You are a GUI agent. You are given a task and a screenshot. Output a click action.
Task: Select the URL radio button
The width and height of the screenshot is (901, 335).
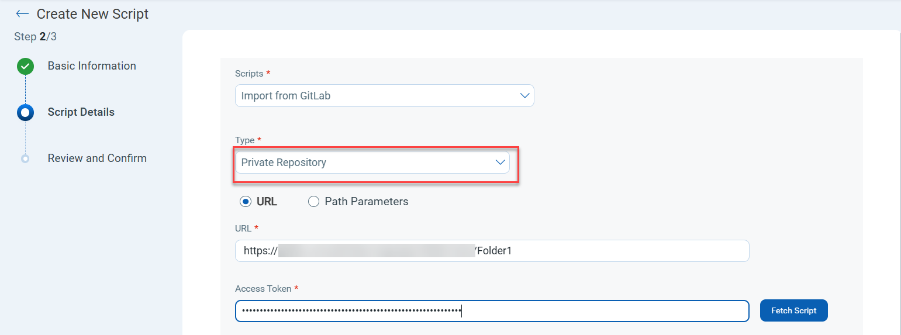tap(246, 202)
